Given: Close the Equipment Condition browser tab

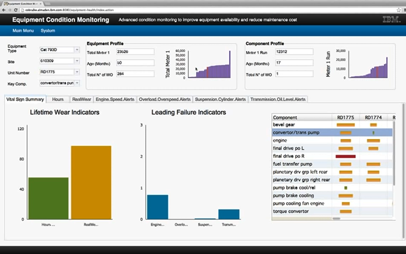Looking at the screenshot, I should point(40,3).
